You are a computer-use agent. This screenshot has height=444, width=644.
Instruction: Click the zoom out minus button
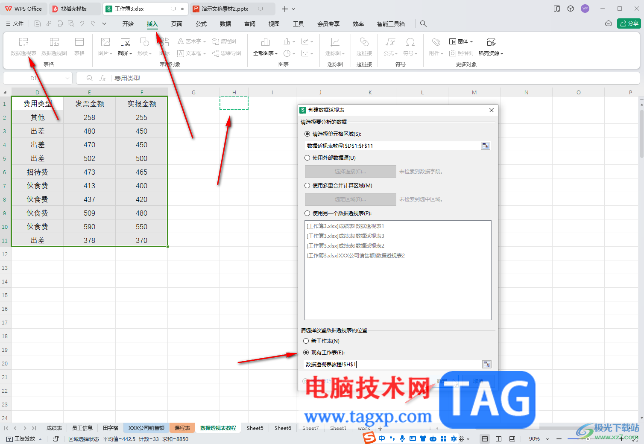click(x=559, y=439)
